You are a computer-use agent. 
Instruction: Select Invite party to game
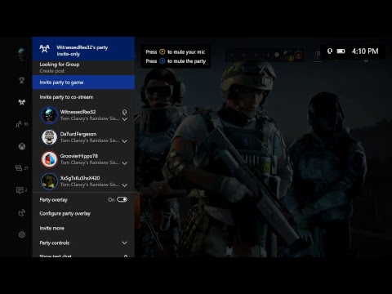point(83,82)
